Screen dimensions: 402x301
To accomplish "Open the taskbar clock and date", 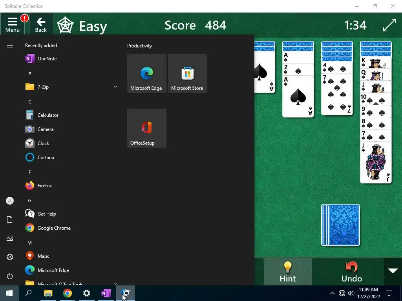I will (368, 293).
